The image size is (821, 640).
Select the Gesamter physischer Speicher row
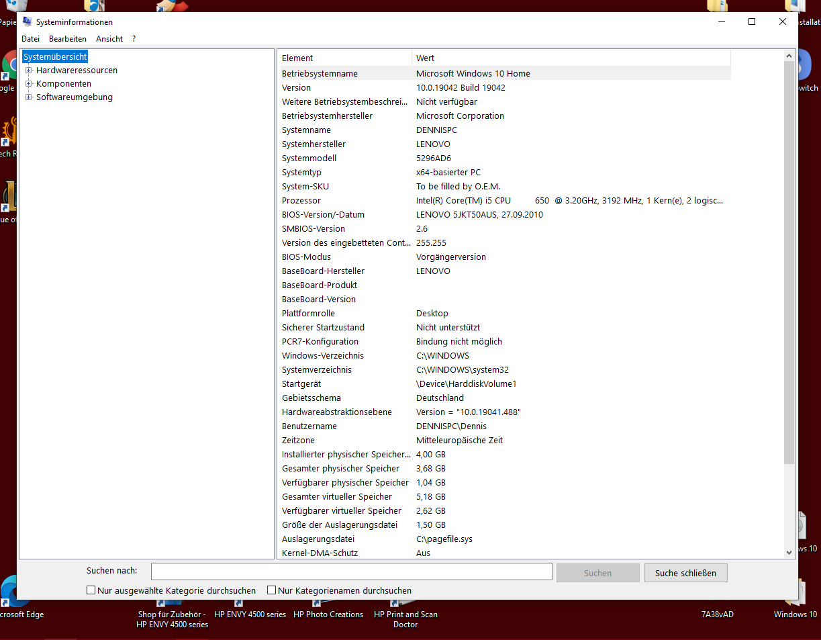coord(505,469)
